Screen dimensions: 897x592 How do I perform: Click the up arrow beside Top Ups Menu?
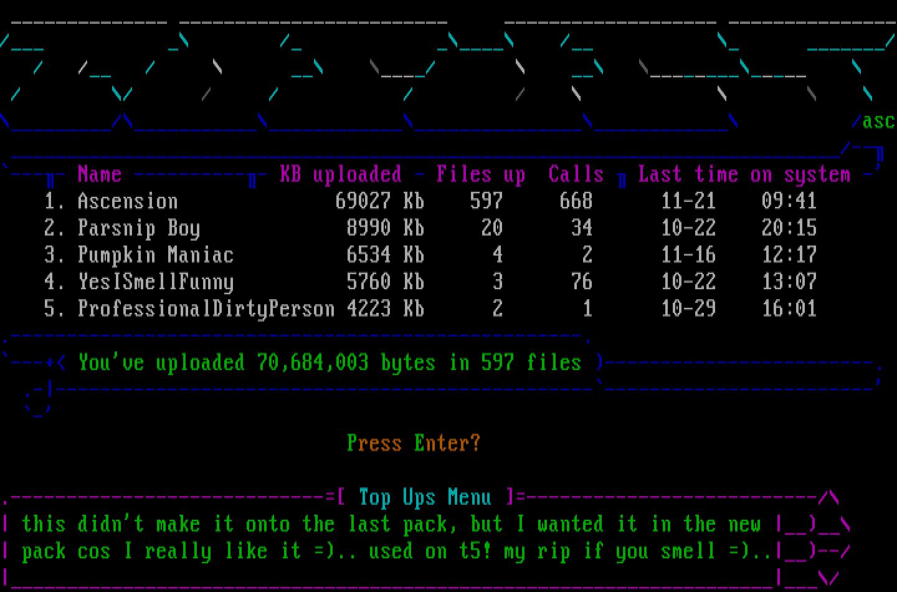coord(828,497)
